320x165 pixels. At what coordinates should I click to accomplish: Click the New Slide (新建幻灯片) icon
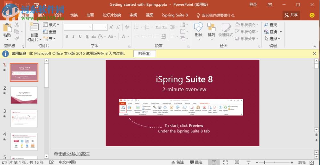(x=34, y=27)
